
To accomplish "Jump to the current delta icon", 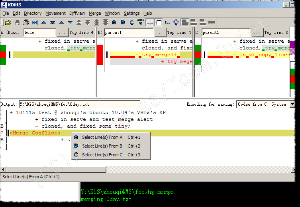I will coord(35,22).
